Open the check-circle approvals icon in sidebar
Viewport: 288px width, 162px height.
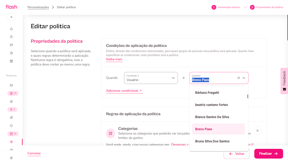tap(12, 126)
